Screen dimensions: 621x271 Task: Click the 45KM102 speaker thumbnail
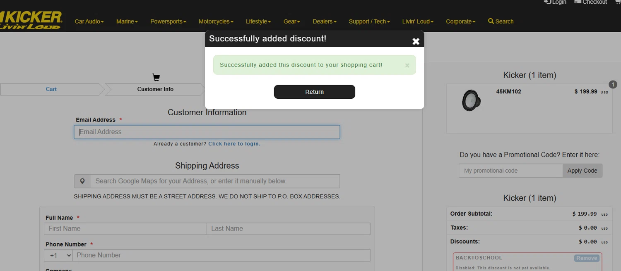(x=471, y=100)
